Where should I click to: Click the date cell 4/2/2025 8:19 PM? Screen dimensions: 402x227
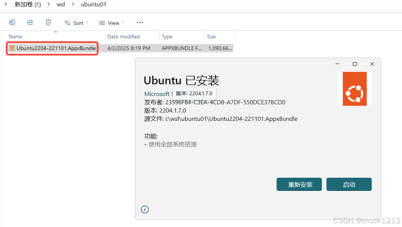click(x=129, y=48)
